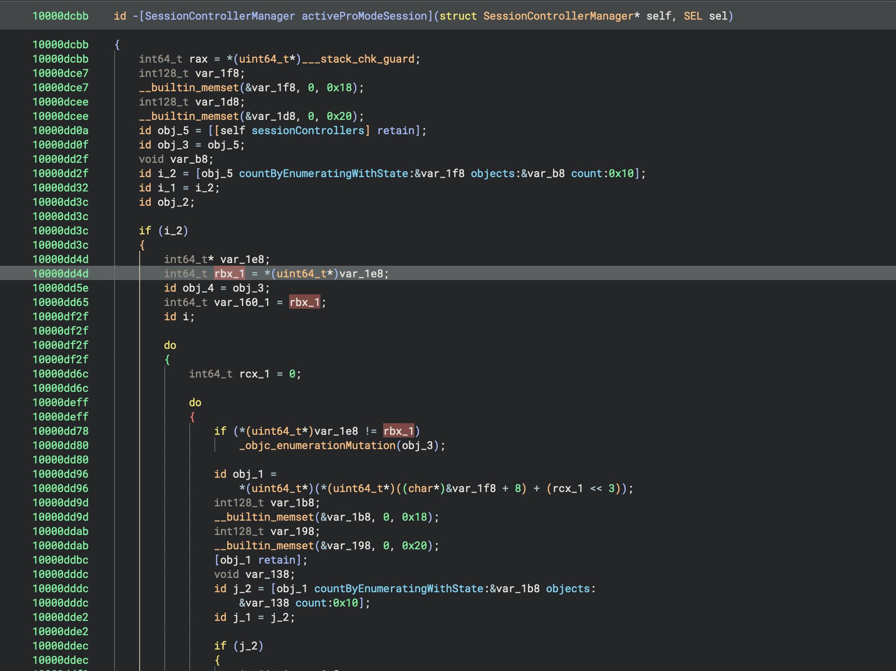Click rbx_1 in the 'if != rbx_1' comparison
896x671 pixels.
[x=398, y=431]
